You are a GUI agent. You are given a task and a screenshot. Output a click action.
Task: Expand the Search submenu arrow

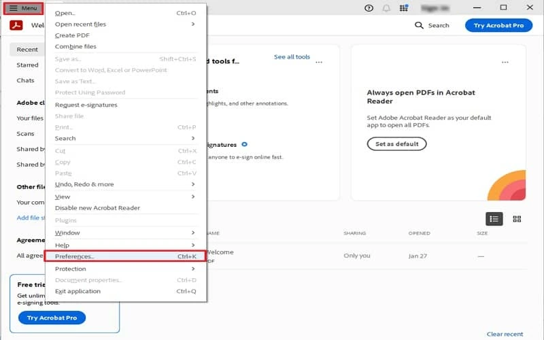[x=193, y=138]
